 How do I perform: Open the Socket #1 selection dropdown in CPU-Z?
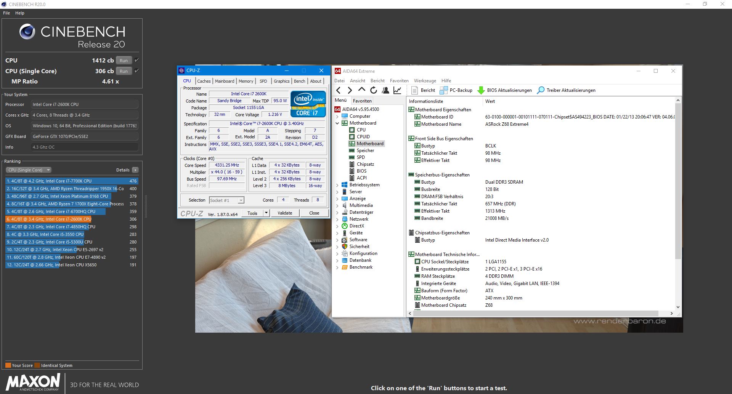coord(241,200)
